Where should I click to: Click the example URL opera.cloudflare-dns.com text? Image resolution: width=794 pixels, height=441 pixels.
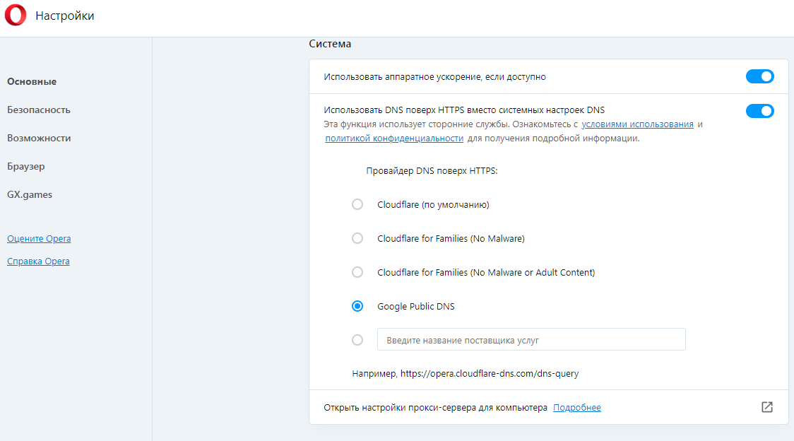click(x=489, y=374)
